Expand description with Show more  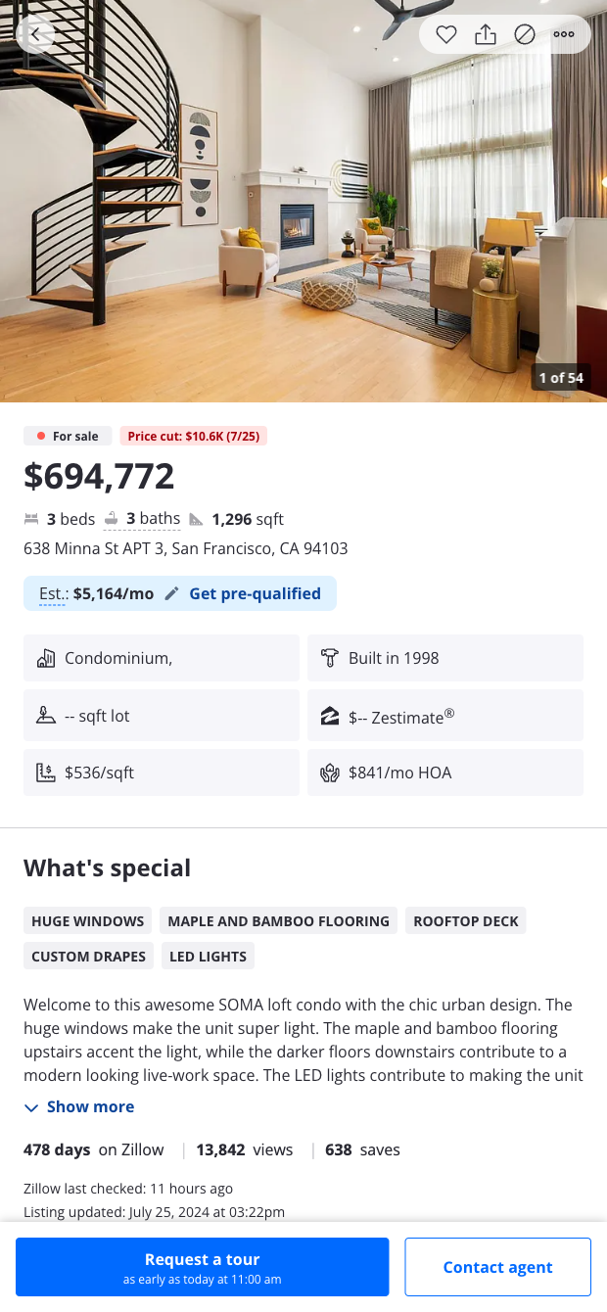[90, 1107]
